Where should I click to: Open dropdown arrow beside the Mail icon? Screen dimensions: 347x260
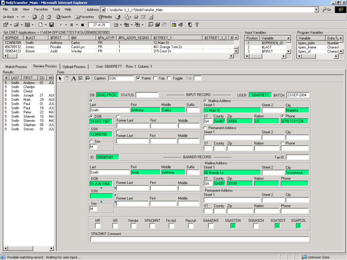(130, 17)
